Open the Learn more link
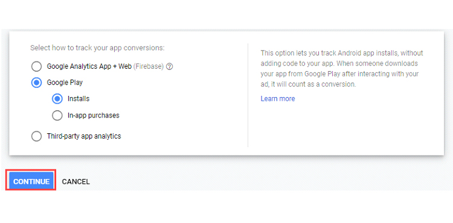Screen dimensions: 453x223 (x=278, y=99)
